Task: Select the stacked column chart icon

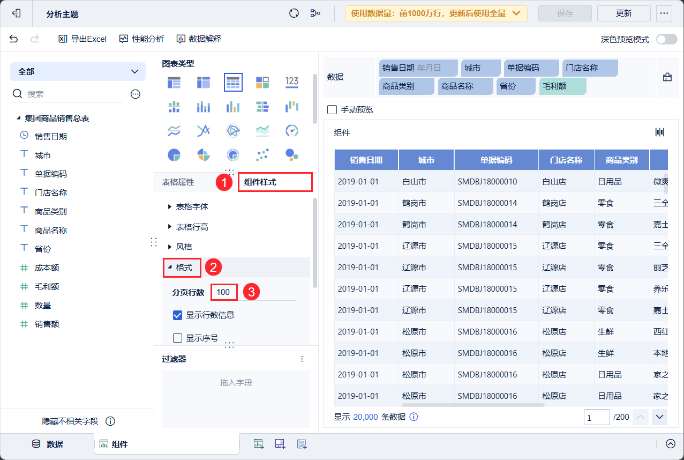Action: [204, 107]
